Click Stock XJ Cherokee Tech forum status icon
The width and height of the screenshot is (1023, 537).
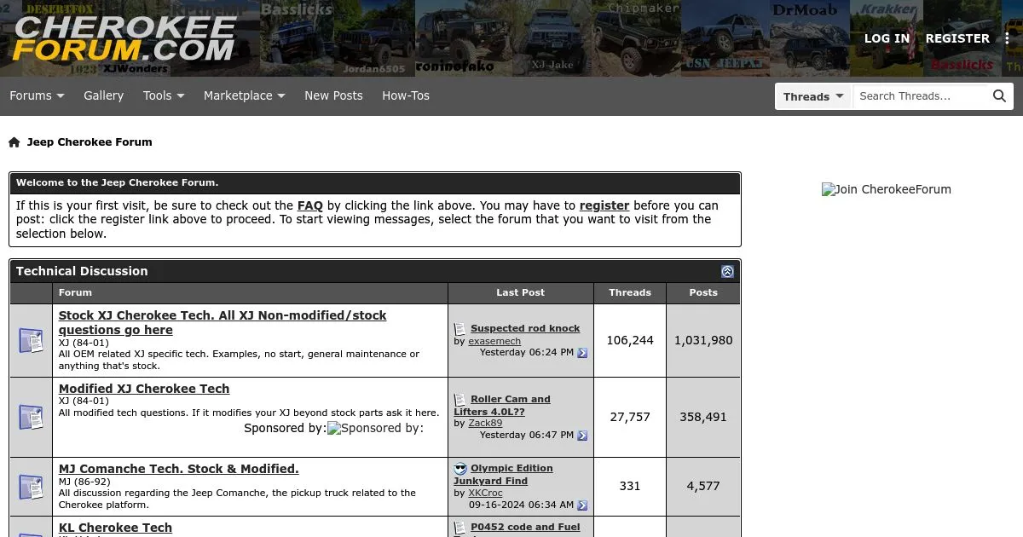point(32,340)
